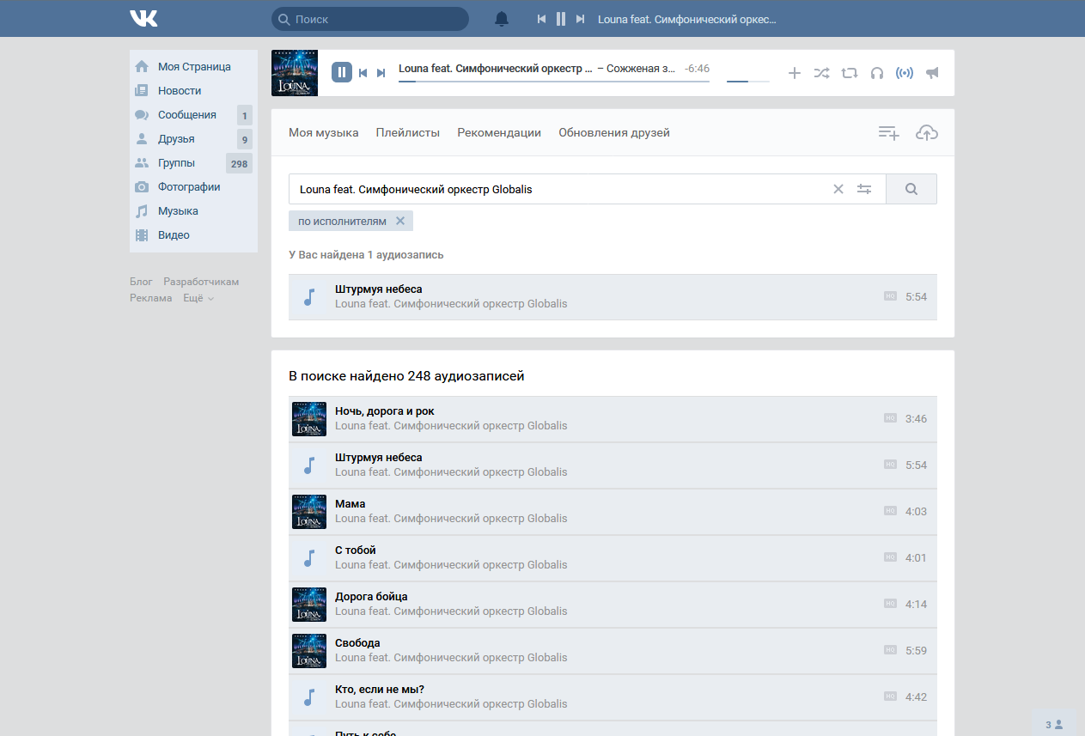Viewport: 1085px width, 736px height.
Task: Click the Сообщения unread badge 1
Action: [x=245, y=115]
